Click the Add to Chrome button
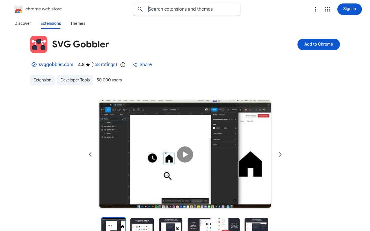Screen dimensions: 370x231 pos(319,44)
